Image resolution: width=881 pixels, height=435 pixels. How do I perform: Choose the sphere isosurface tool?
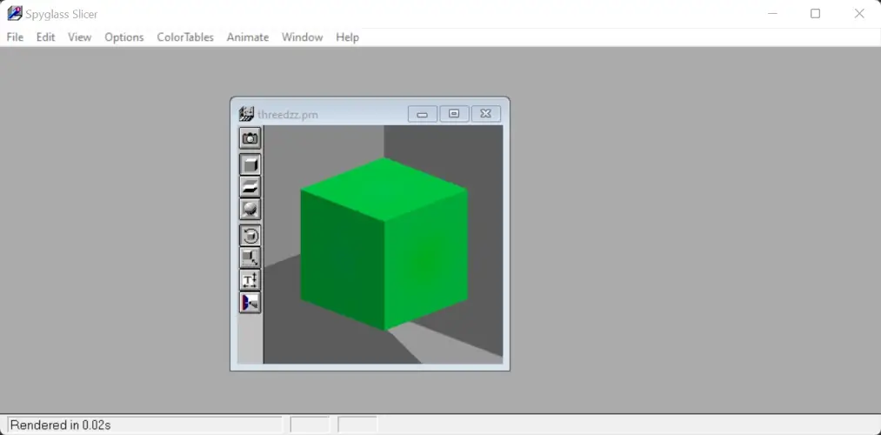click(250, 210)
